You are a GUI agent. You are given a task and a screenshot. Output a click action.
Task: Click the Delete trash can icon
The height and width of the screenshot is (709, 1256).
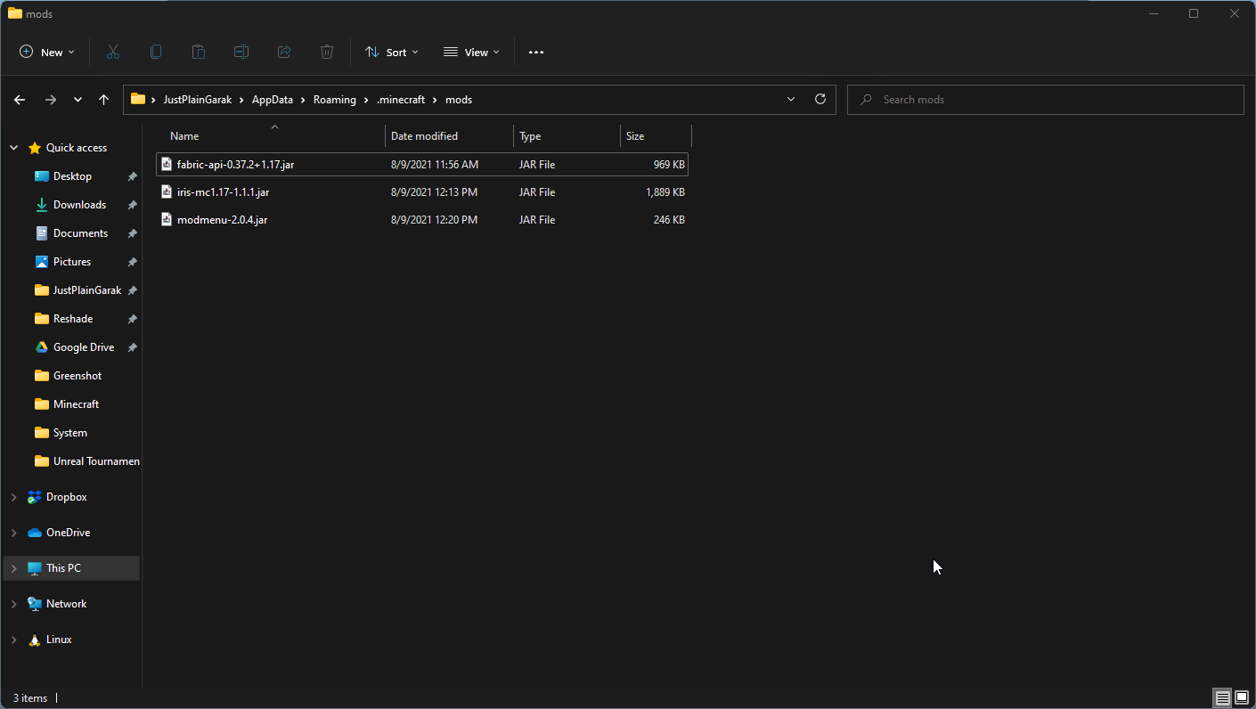[327, 53]
